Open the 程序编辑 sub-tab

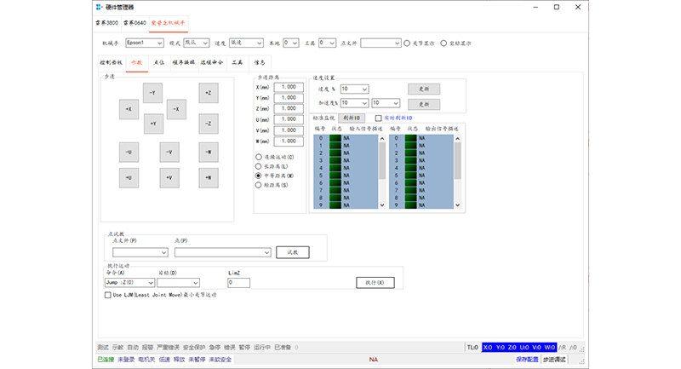click(x=184, y=62)
